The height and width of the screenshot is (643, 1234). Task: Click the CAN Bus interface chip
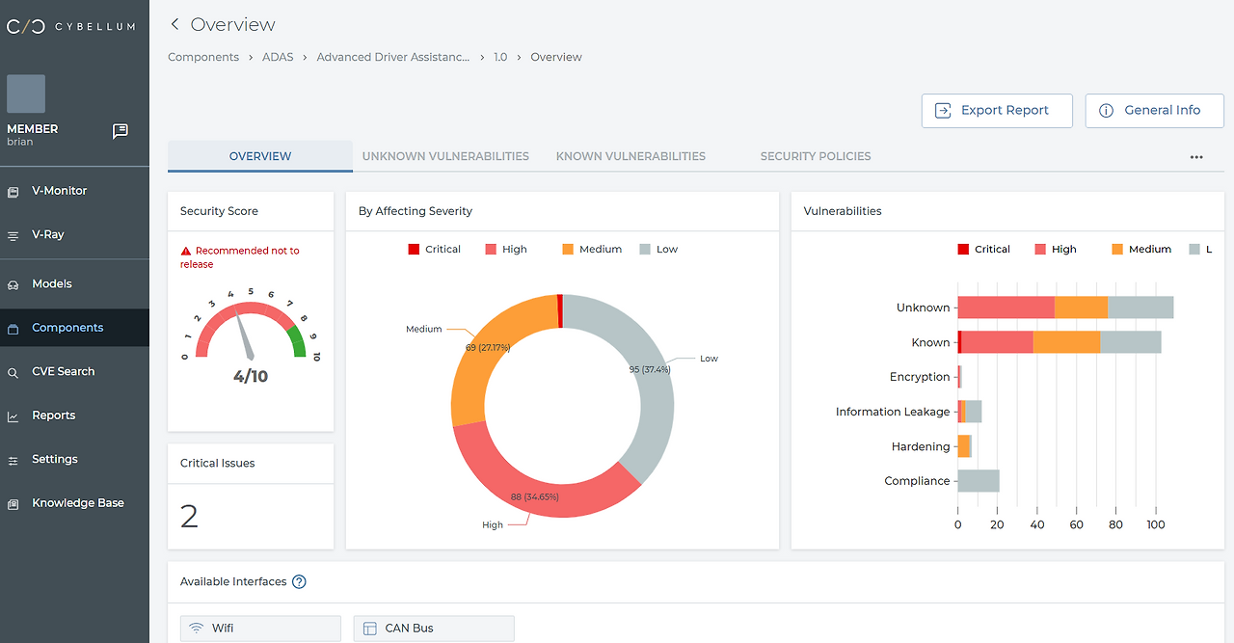(434, 629)
